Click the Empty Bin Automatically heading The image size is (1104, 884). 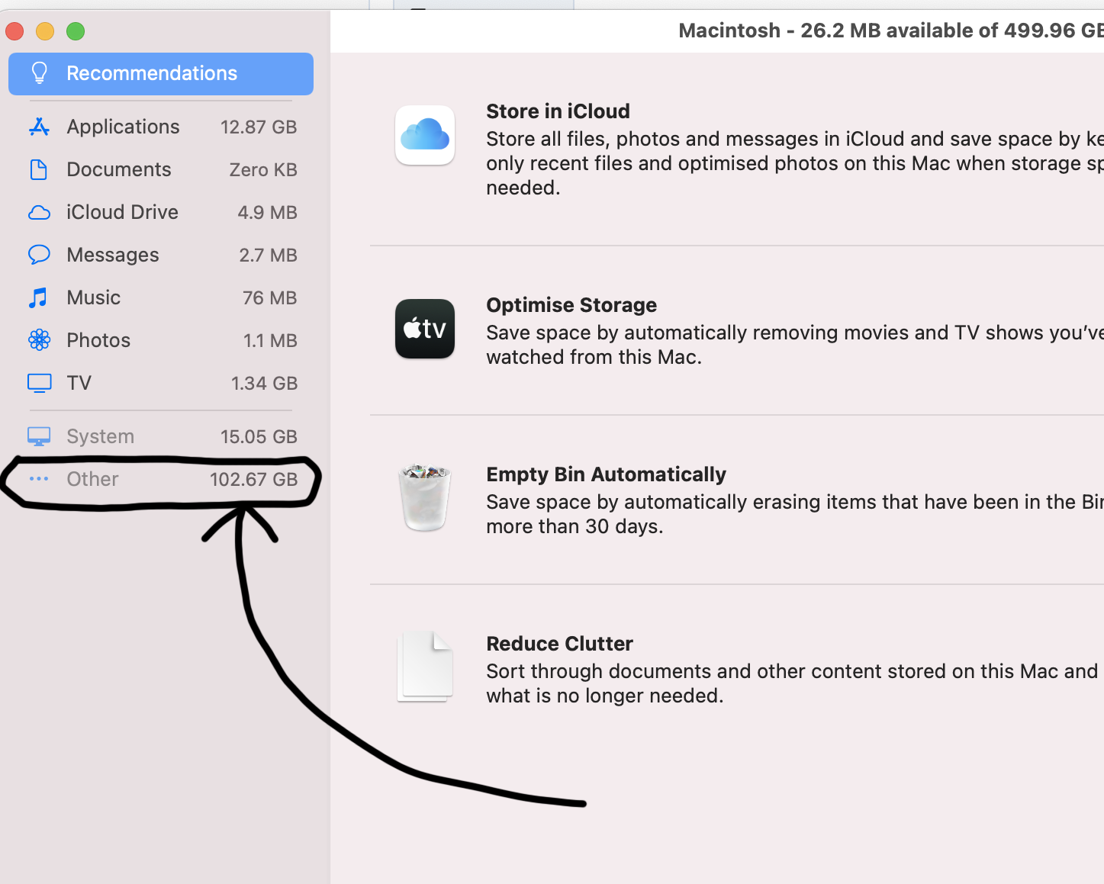[x=607, y=474]
